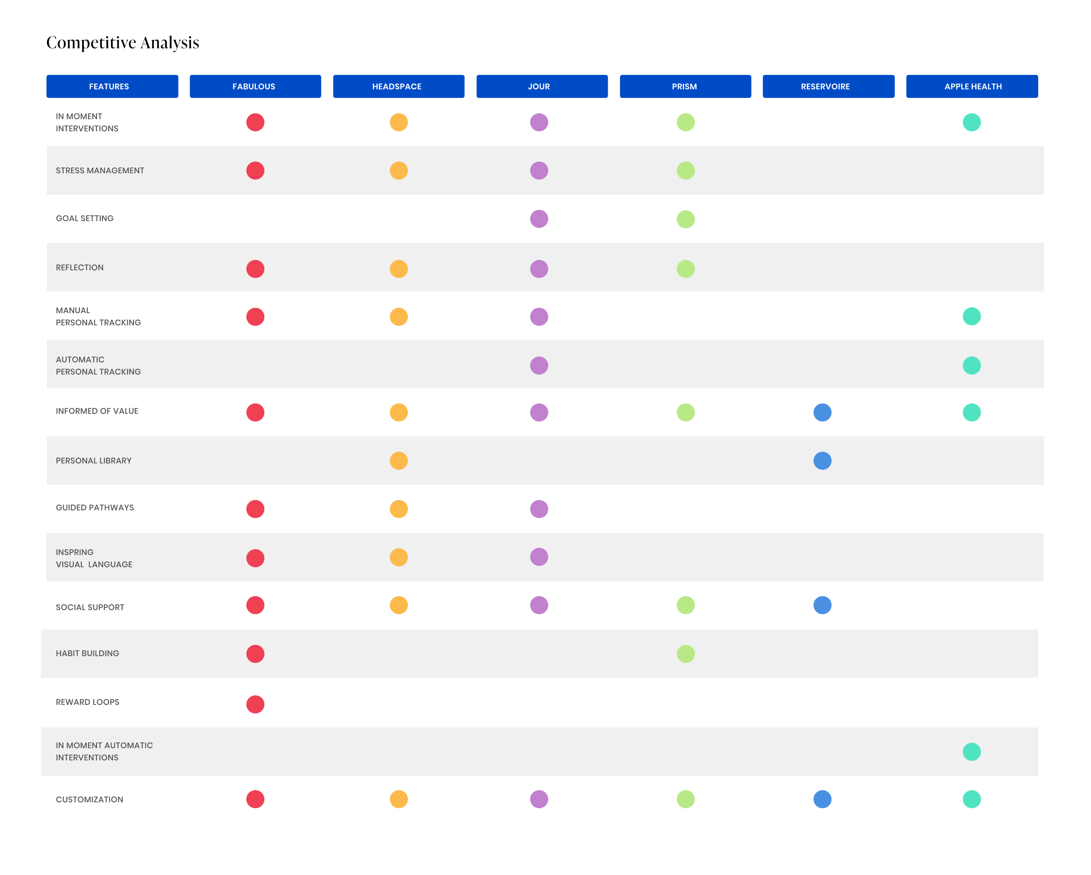Click the orange Headspace dot under Stress Management
The height and width of the screenshot is (875, 1091).
click(x=399, y=171)
